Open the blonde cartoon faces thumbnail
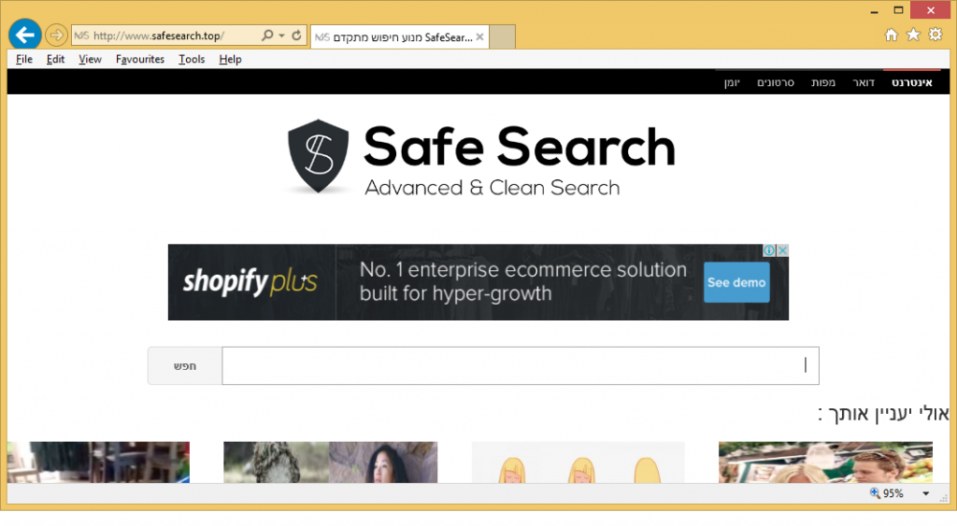This screenshot has height=526, width=957. pos(578,462)
